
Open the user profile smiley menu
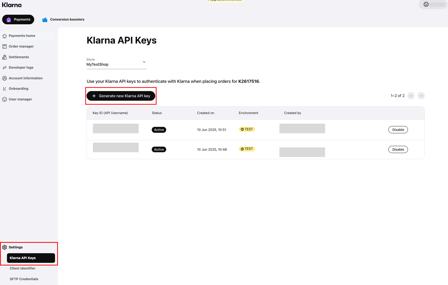[x=426, y=4]
